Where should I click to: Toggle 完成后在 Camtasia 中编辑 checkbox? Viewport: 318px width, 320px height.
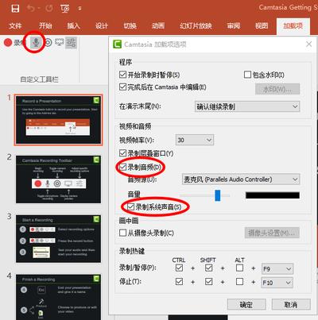[122, 87]
